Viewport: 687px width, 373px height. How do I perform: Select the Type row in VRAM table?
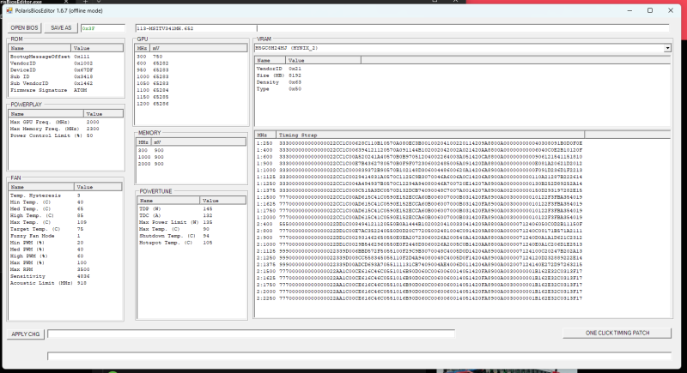pos(463,89)
